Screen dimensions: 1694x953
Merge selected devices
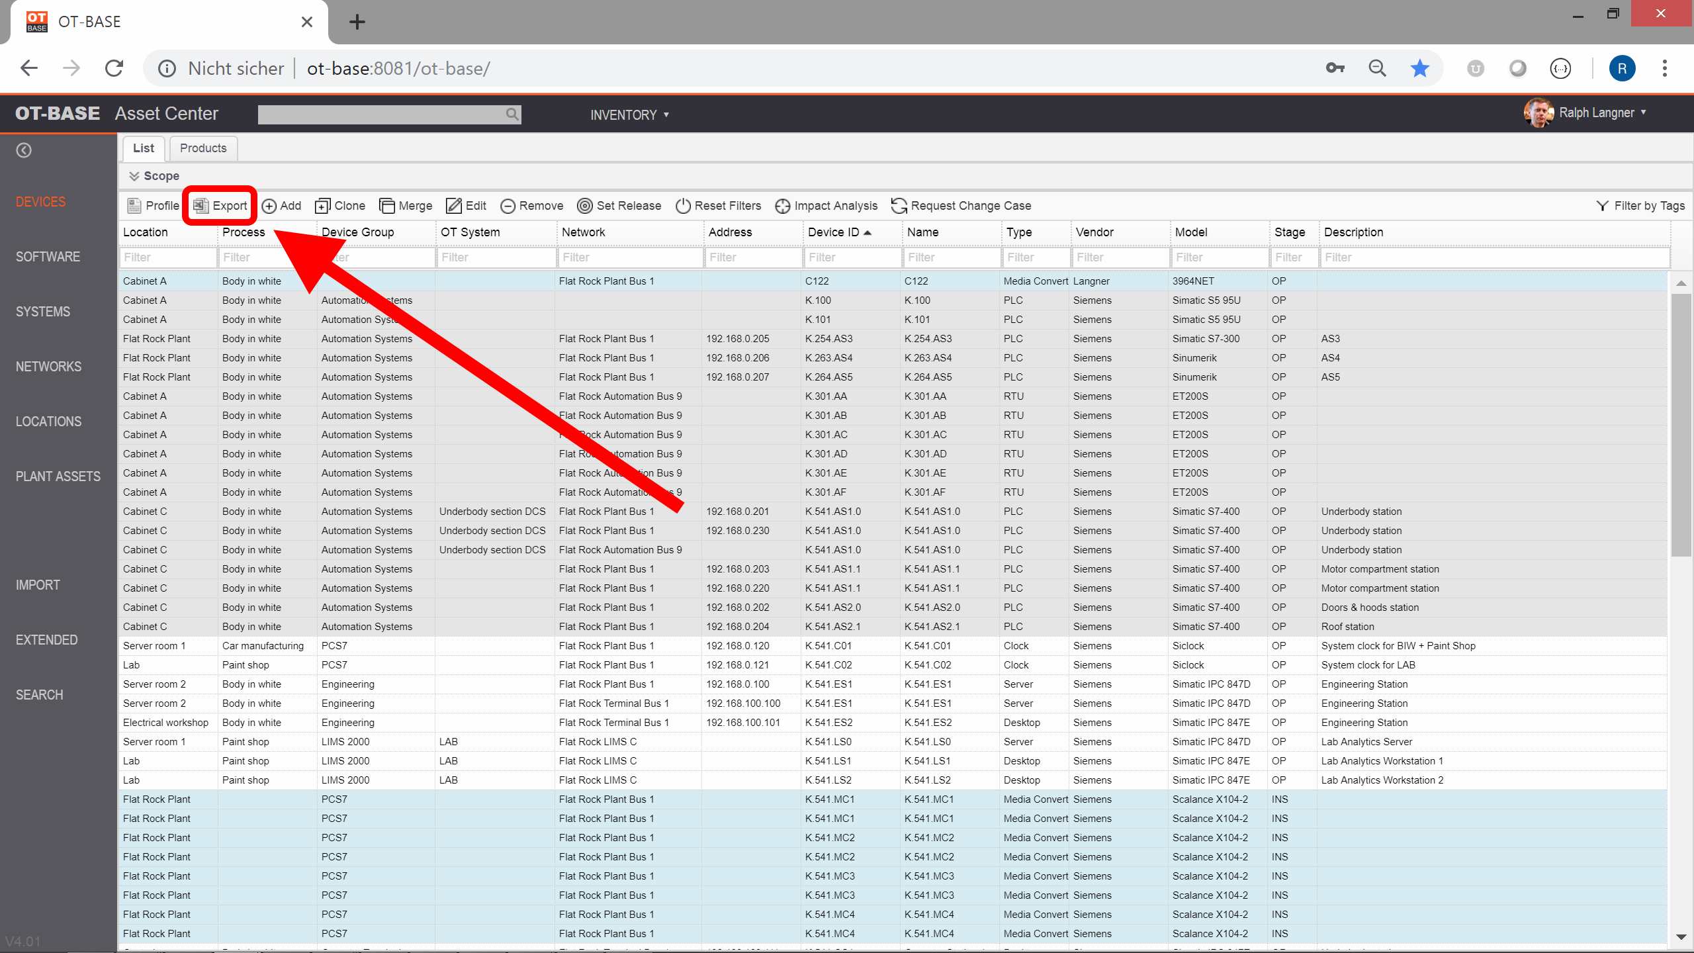[406, 206]
